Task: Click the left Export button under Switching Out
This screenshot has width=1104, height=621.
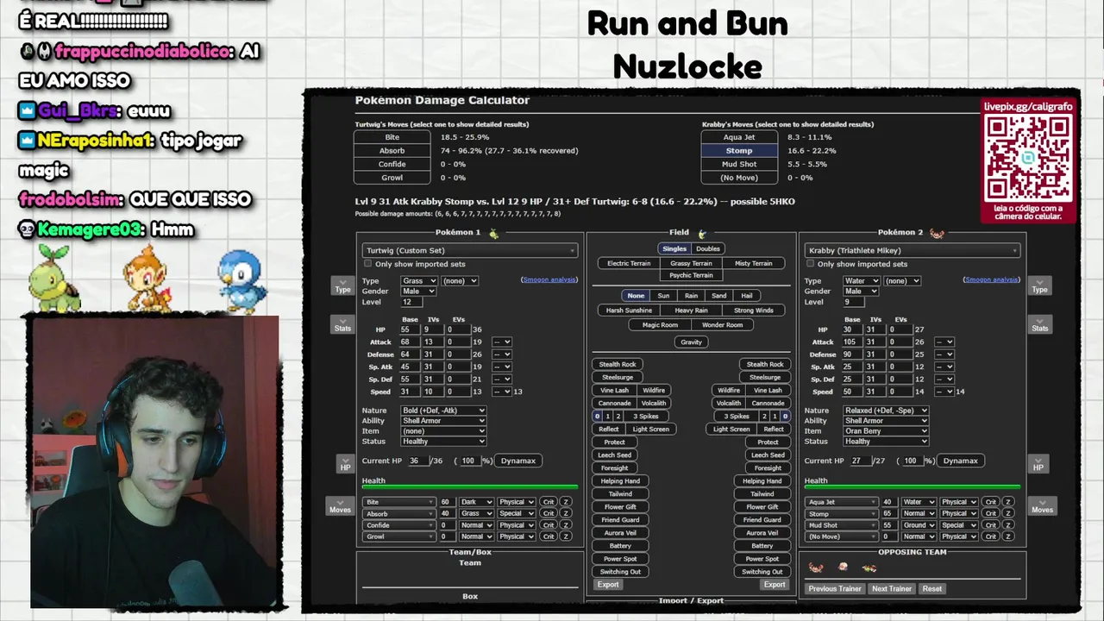Action: click(x=608, y=584)
